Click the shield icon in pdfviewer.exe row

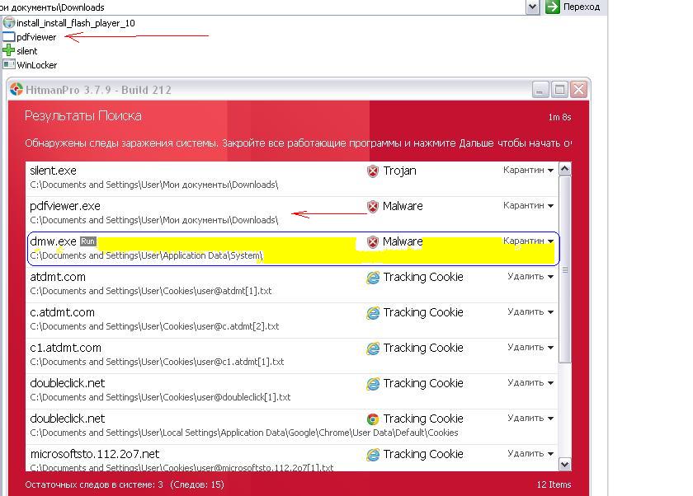(373, 206)
